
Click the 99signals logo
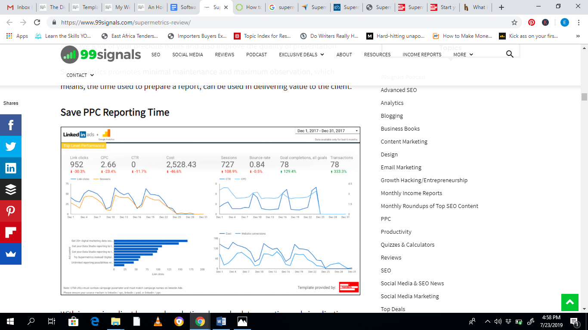[101, 55]
